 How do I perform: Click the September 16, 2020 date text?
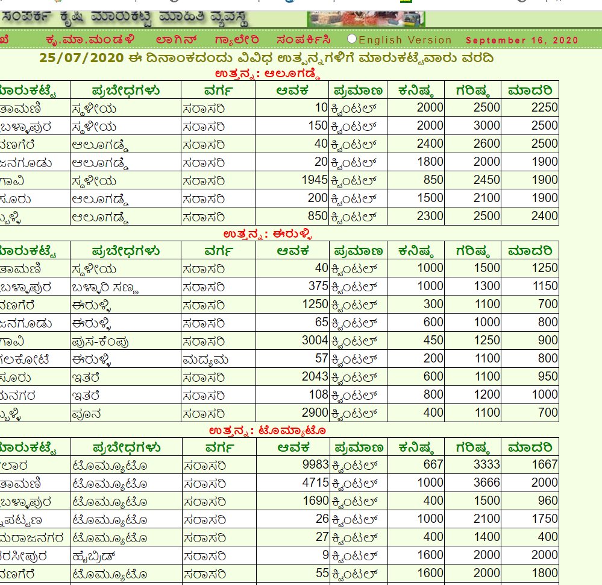coord(522,40)
